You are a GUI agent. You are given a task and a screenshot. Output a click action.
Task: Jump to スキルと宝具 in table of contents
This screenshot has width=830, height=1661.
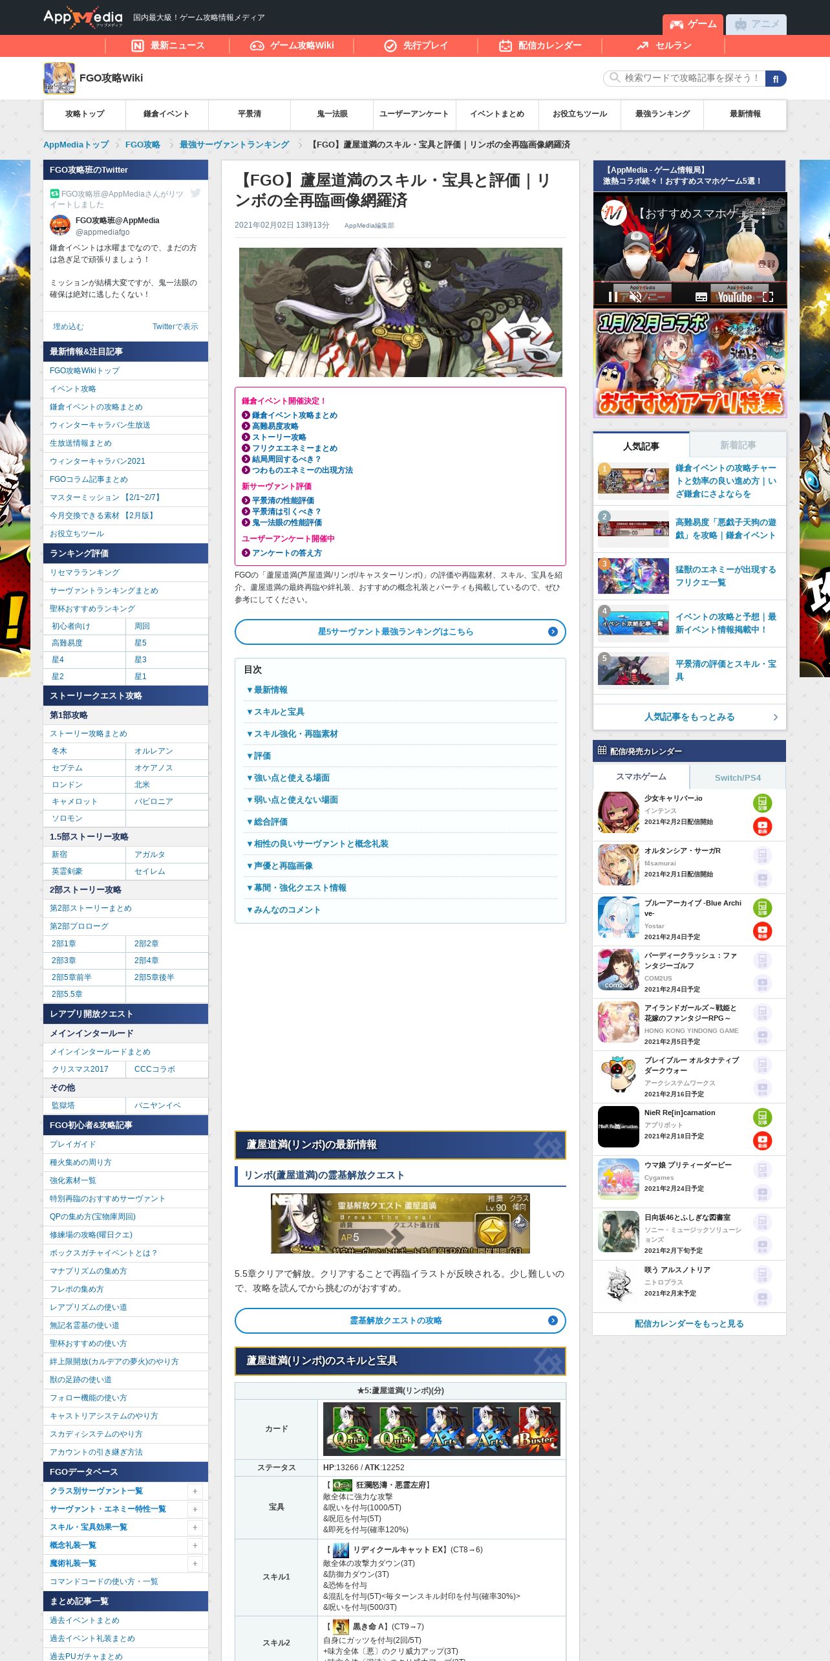275,712
